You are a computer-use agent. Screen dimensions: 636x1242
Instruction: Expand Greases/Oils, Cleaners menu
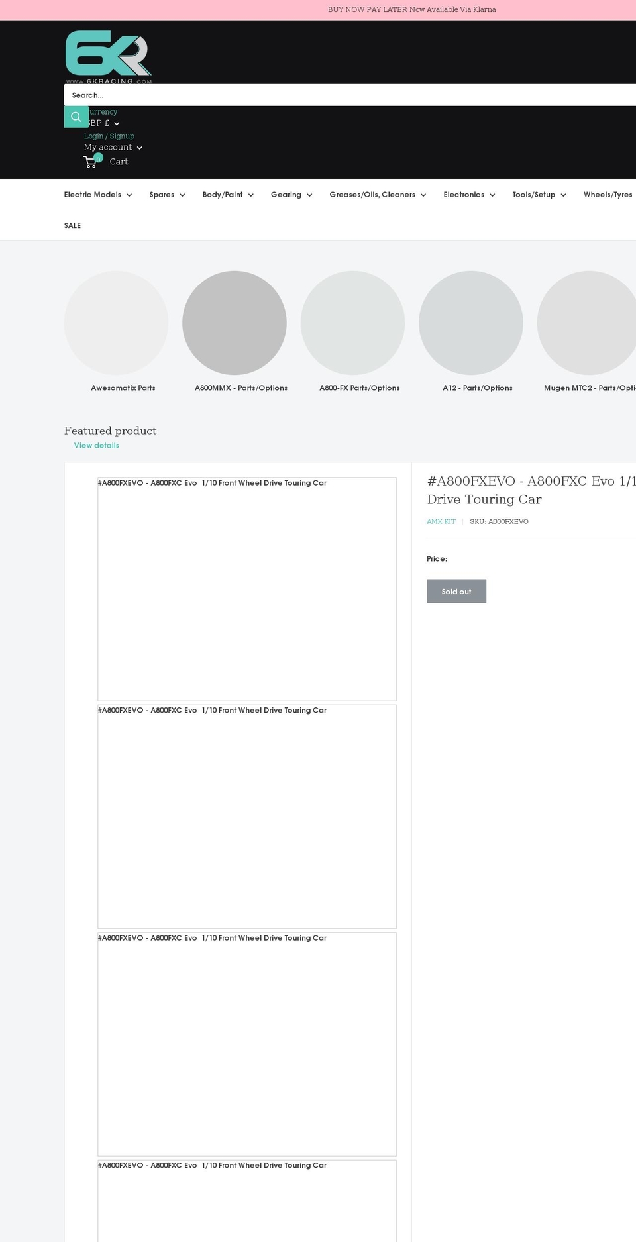click(x=378, y=195)
